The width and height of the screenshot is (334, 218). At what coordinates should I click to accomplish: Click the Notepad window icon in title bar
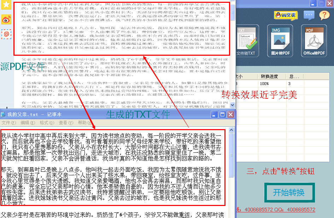point(3,114)
